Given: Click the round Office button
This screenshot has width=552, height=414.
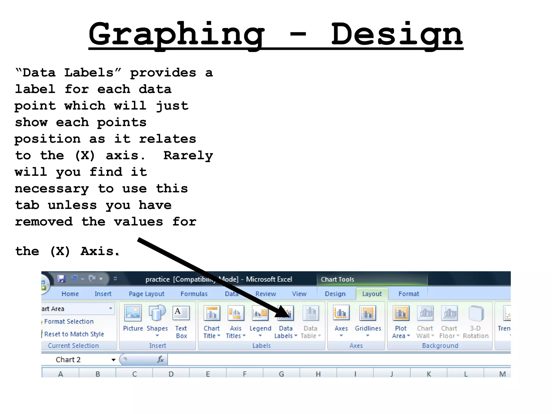Looking at the screenshot, I should pos(45,285).
